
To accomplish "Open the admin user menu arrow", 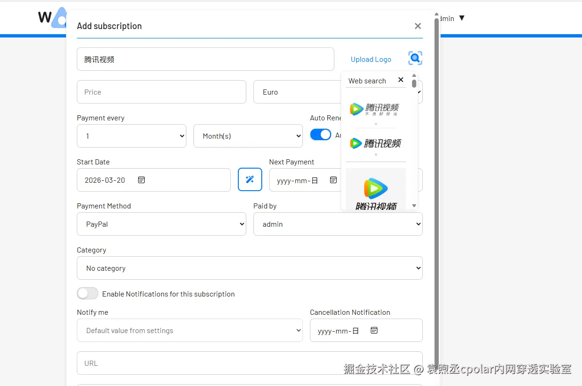I will tap(462, 18).
